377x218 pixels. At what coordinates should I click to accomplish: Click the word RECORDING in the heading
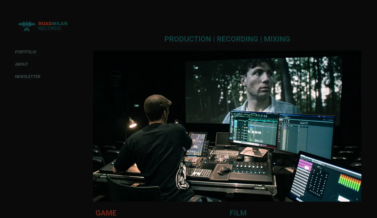coord(237,39)
